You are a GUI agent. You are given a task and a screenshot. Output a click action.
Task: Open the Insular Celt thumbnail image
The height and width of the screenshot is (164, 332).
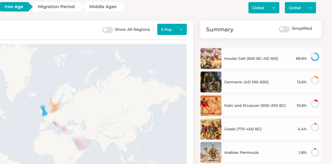(x=211, y=58)
